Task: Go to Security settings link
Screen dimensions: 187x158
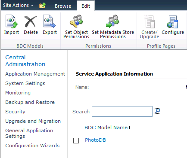Action: tap(15, 112)
